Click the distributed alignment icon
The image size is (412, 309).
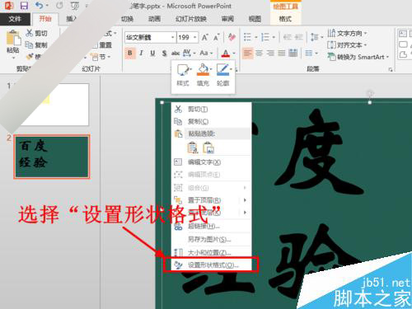pyautogui.click(x=293, y=53)
